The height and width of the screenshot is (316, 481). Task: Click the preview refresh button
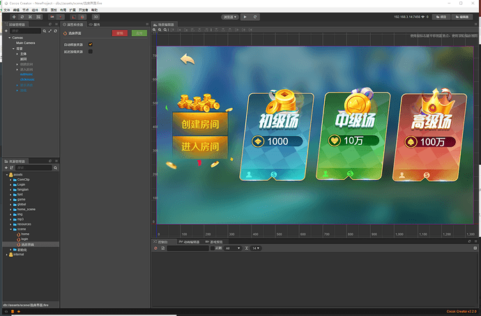pyautogui.click(x=255, y=17)
